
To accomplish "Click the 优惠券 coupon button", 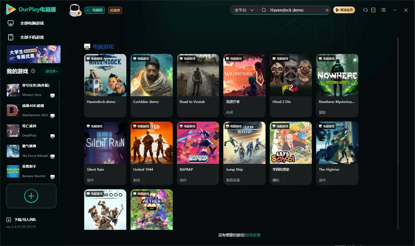I will coord(115,10).
